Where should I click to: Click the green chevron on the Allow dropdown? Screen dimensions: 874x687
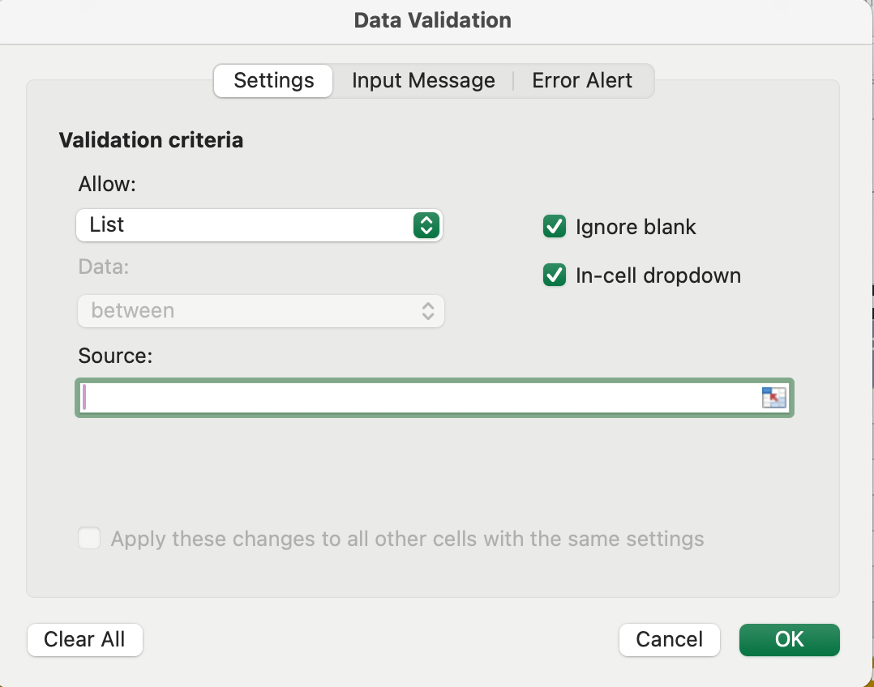pyautogui.click(x=426, y=225)
